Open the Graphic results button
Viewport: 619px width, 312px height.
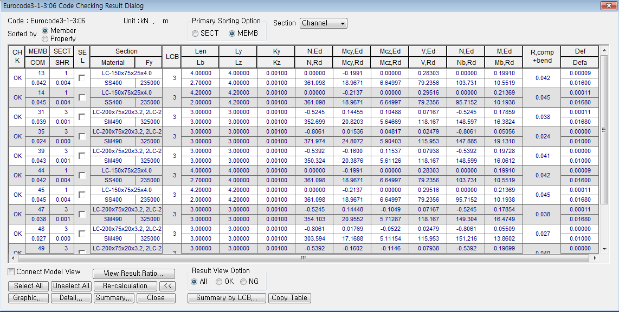[x=28, y=298]
